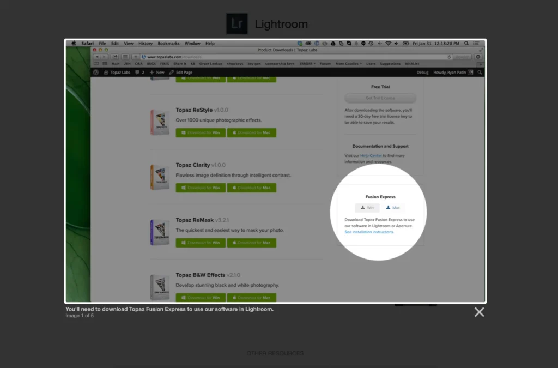Click the menu bar date and time

436,44
